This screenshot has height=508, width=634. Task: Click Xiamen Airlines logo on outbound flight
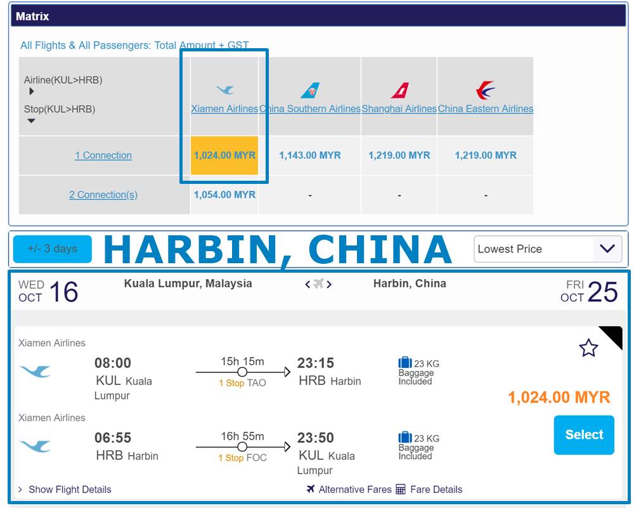pos(35,371)
